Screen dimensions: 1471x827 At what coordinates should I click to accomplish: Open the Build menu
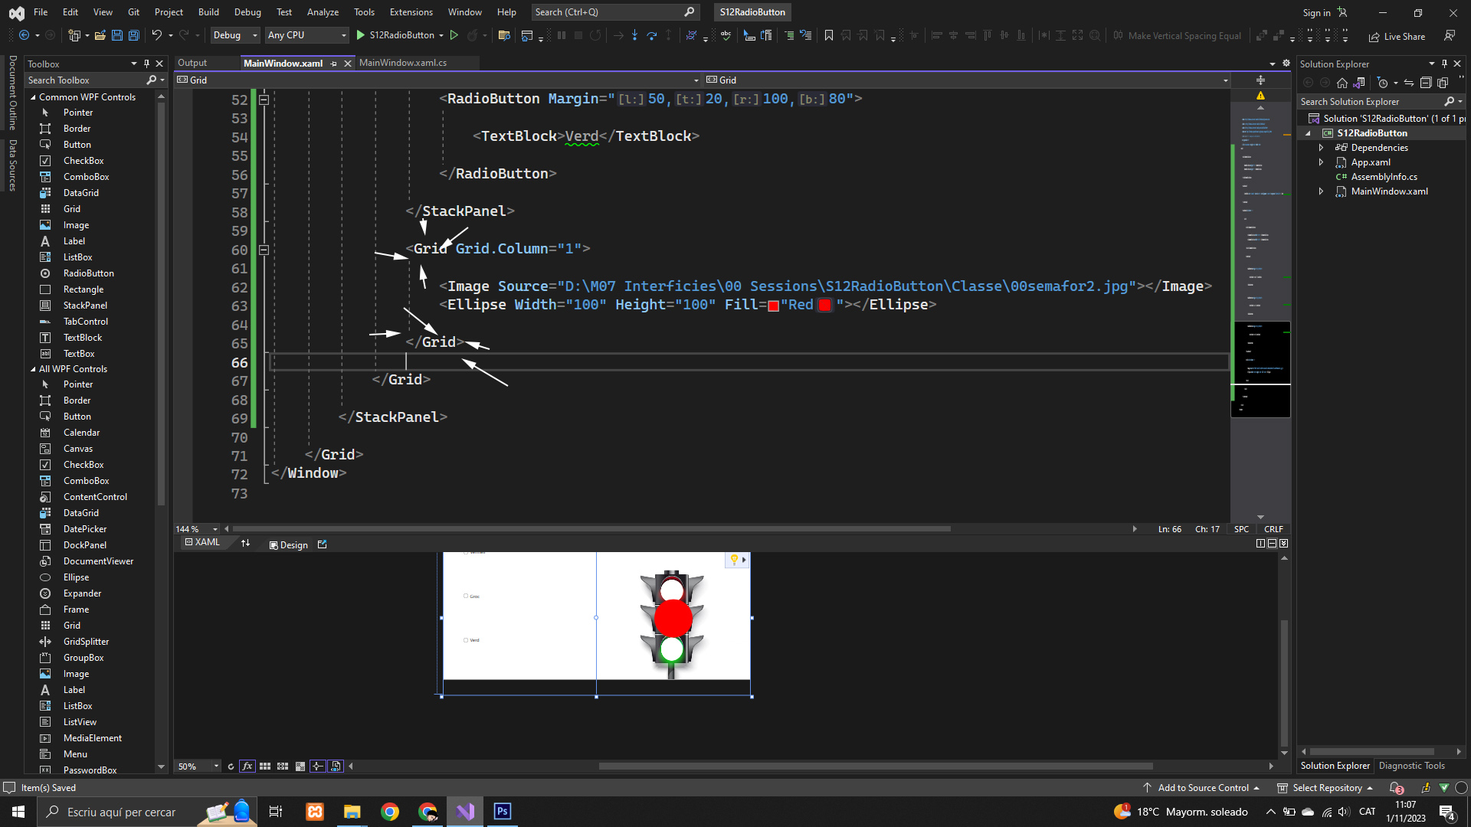tap(208, 12)
